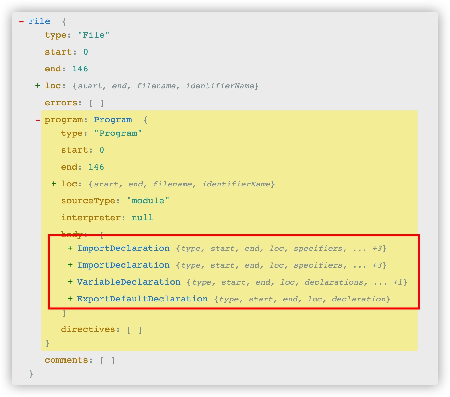450x397 pixels.
Task: Click the program property key
Action: (x=64, y=120)
